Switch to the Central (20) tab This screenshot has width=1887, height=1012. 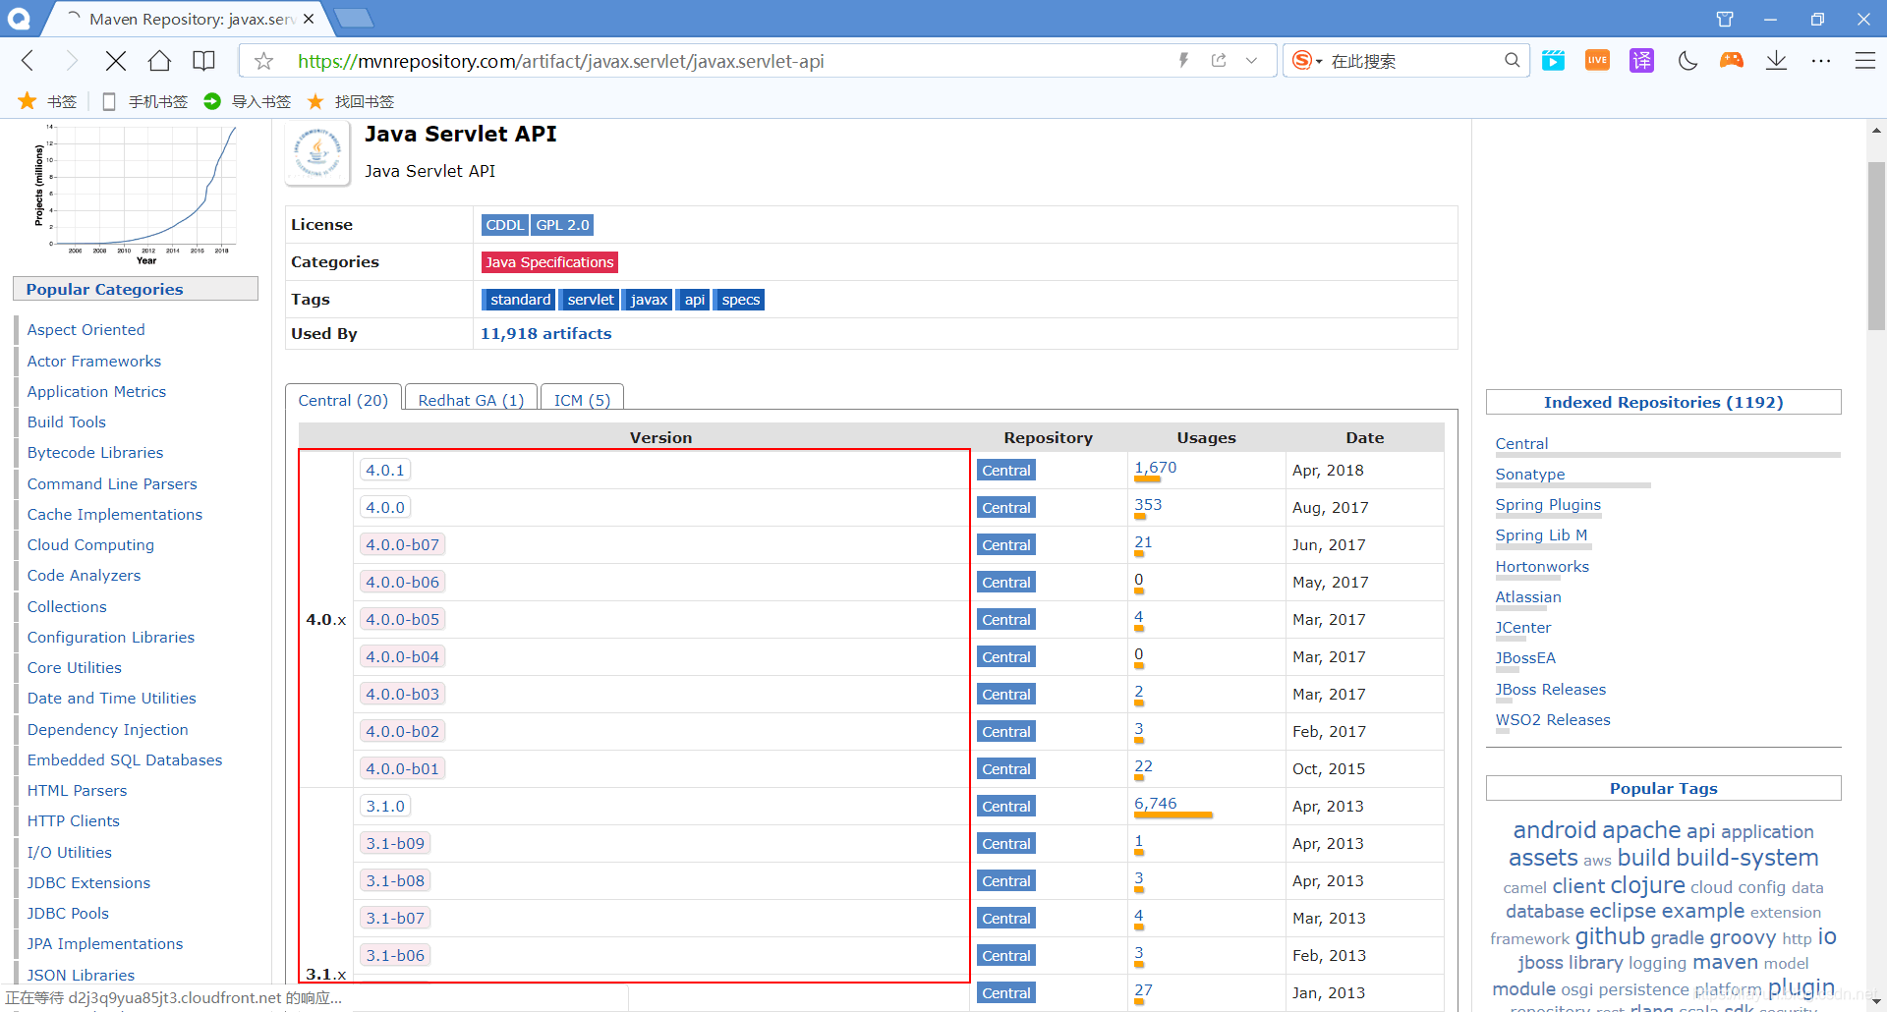click(343, 400)
